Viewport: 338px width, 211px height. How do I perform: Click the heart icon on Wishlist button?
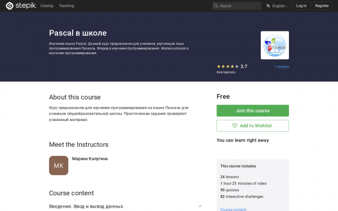click(234, 125)
